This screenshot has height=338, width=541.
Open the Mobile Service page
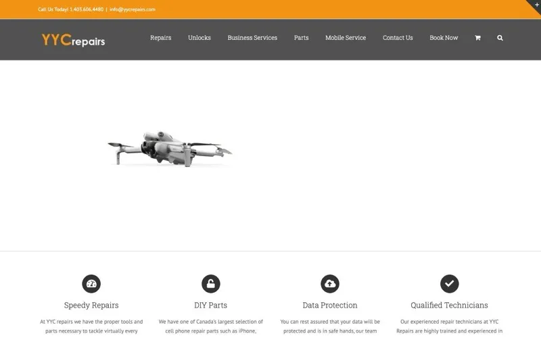pos(346,38)
